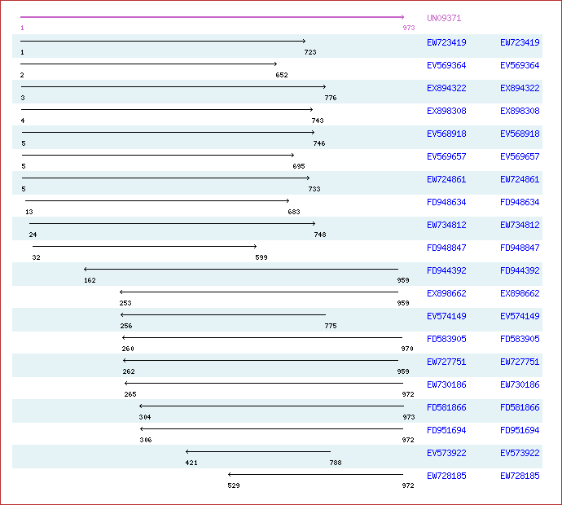Screen dimensions: 562x505
Task: Click EX894322 in the first ID column
Action: pos(446,88)
